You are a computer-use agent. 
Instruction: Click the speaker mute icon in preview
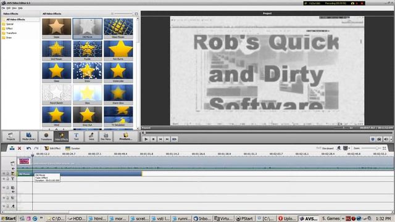[386, 139]
